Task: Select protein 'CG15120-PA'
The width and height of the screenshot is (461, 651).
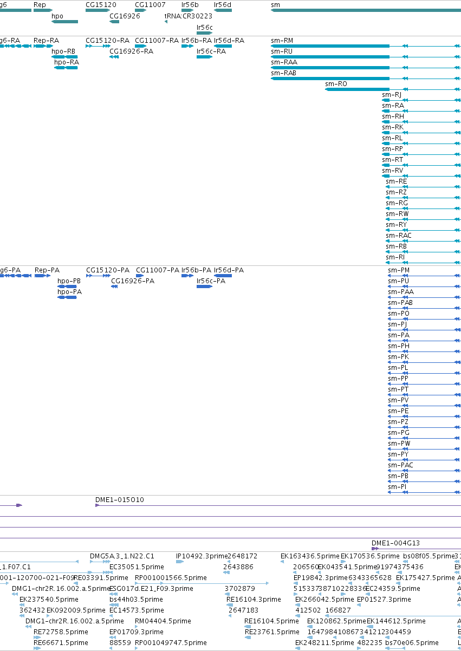Action: [x=108, y=270]
